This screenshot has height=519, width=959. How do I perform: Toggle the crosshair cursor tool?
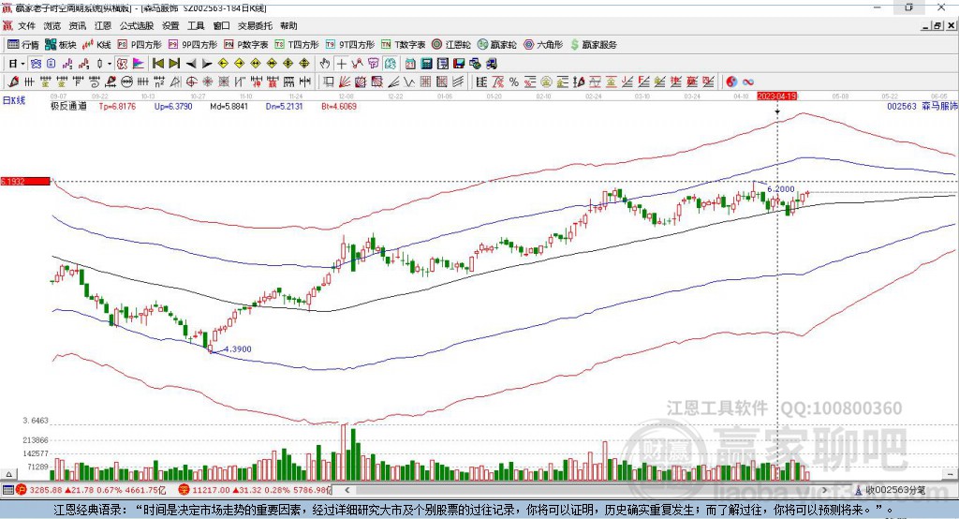(341, 64)
